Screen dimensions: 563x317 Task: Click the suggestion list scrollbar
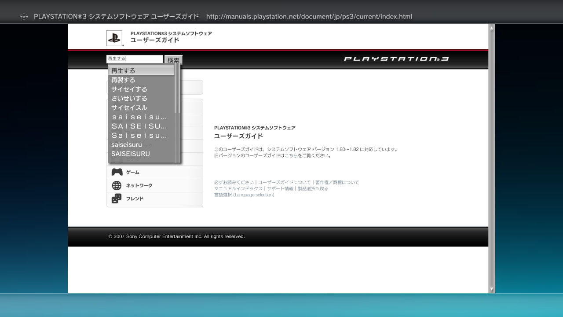pyautogui.click(x=177, y=114)
